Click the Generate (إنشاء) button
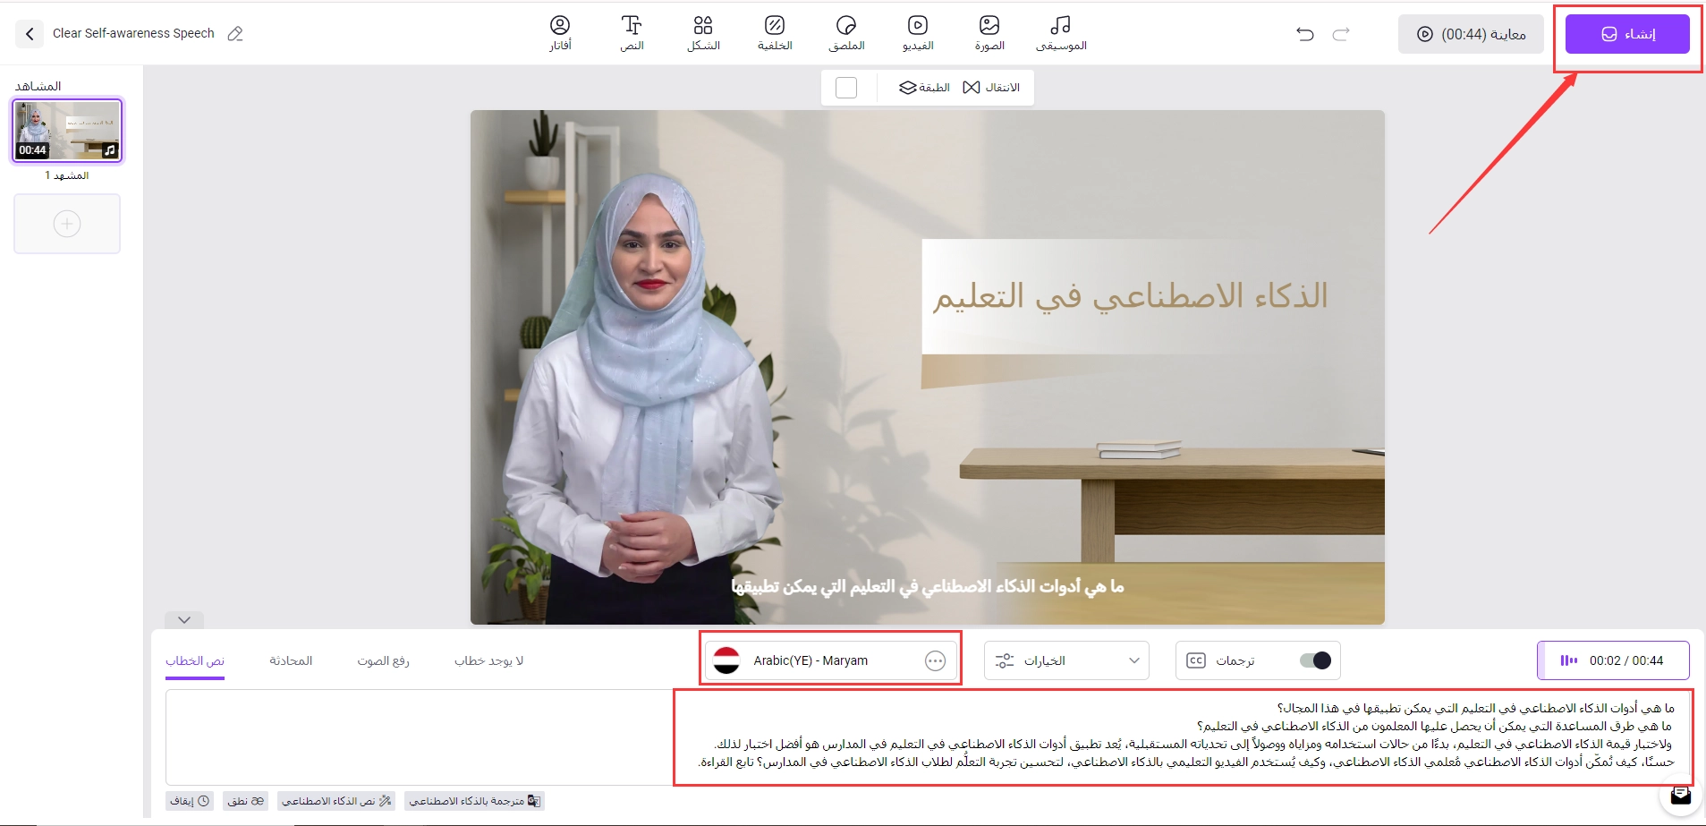 pyautogui.click(x=1627, y=34)
